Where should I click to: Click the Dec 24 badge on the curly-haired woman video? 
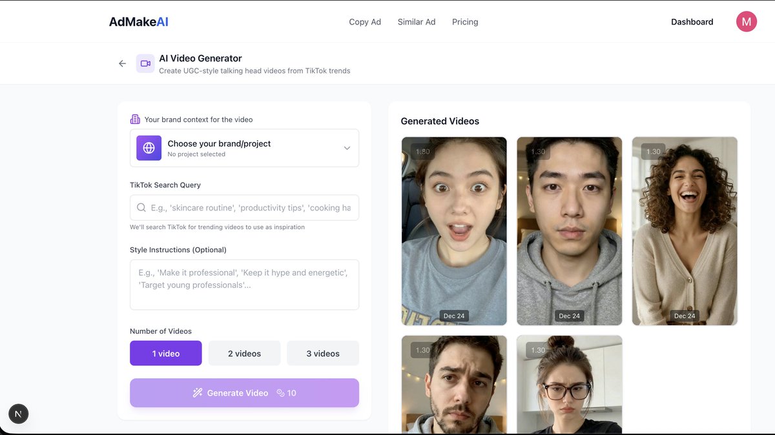pos(685,316)
